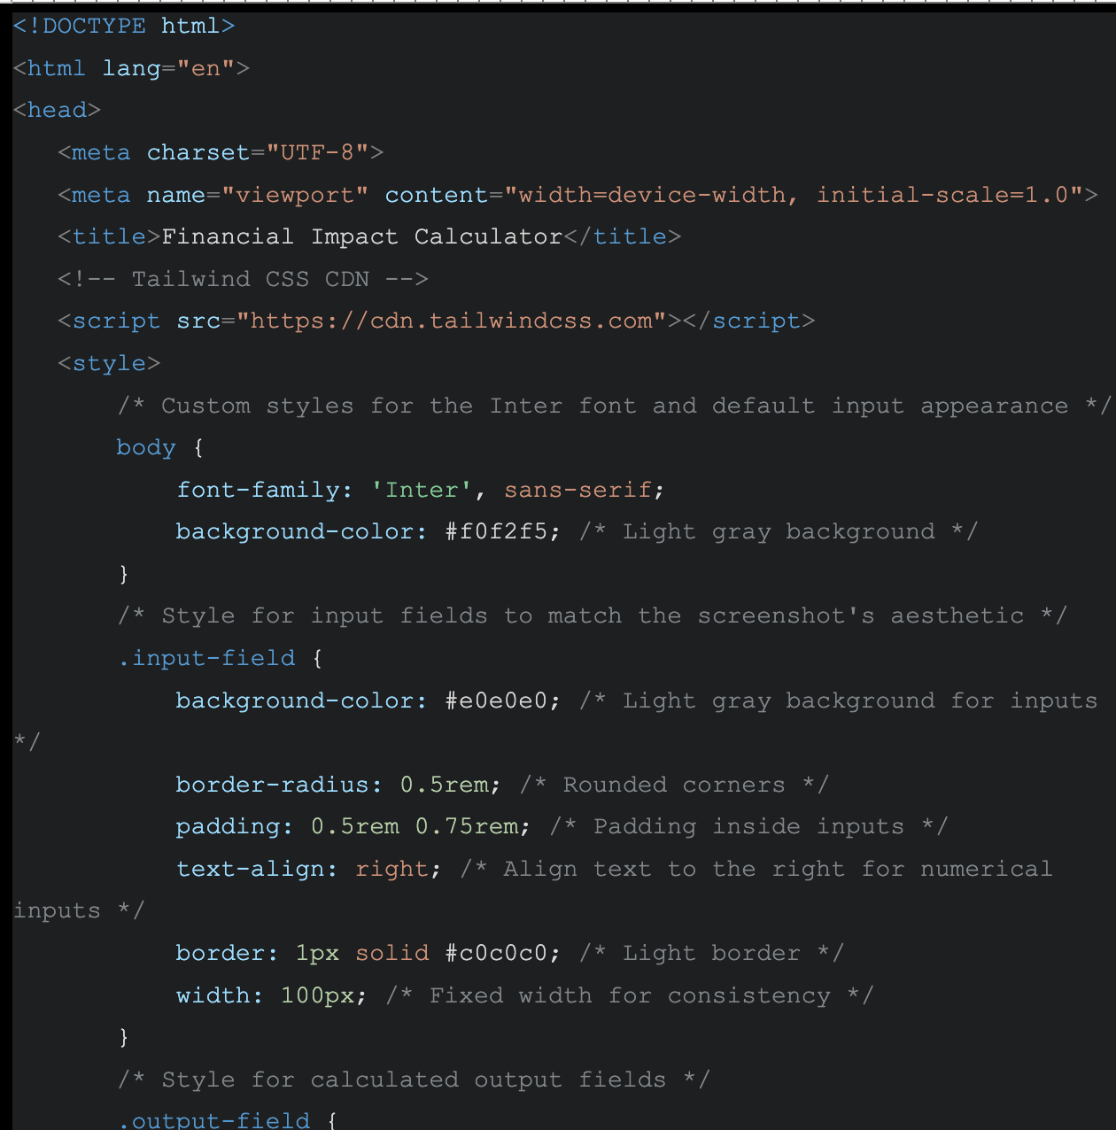The height and width of the screenshot is (1130, 1116).
Task: Click the Tailwind CSS CDN comment
Action: click(243, 280)
